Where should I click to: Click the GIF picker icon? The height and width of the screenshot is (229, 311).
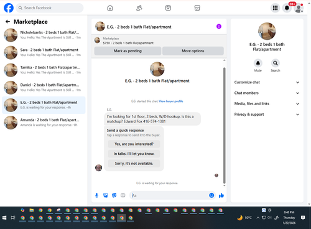123,195
